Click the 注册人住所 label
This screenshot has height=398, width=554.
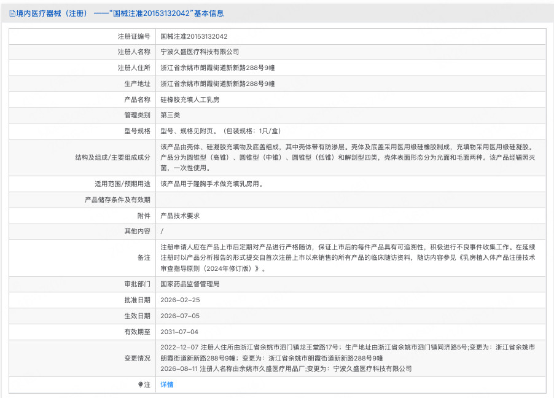(134, 68)
